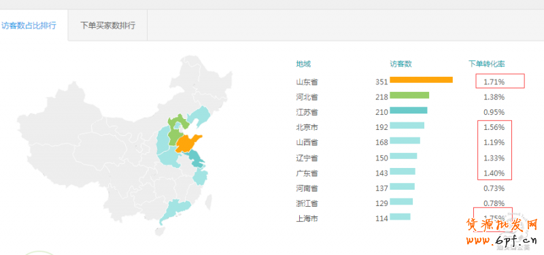This screenshot has height=255, width=544.
Task: Select the 山西省 row label
Action: coord(307,143)
